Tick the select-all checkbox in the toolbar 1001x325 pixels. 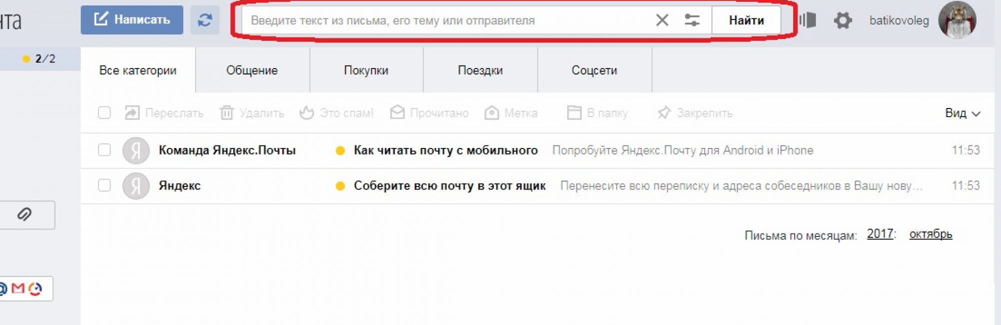coord(104,113)
